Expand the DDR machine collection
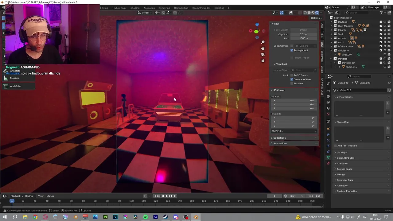The image size is (393, 221). 331,46
